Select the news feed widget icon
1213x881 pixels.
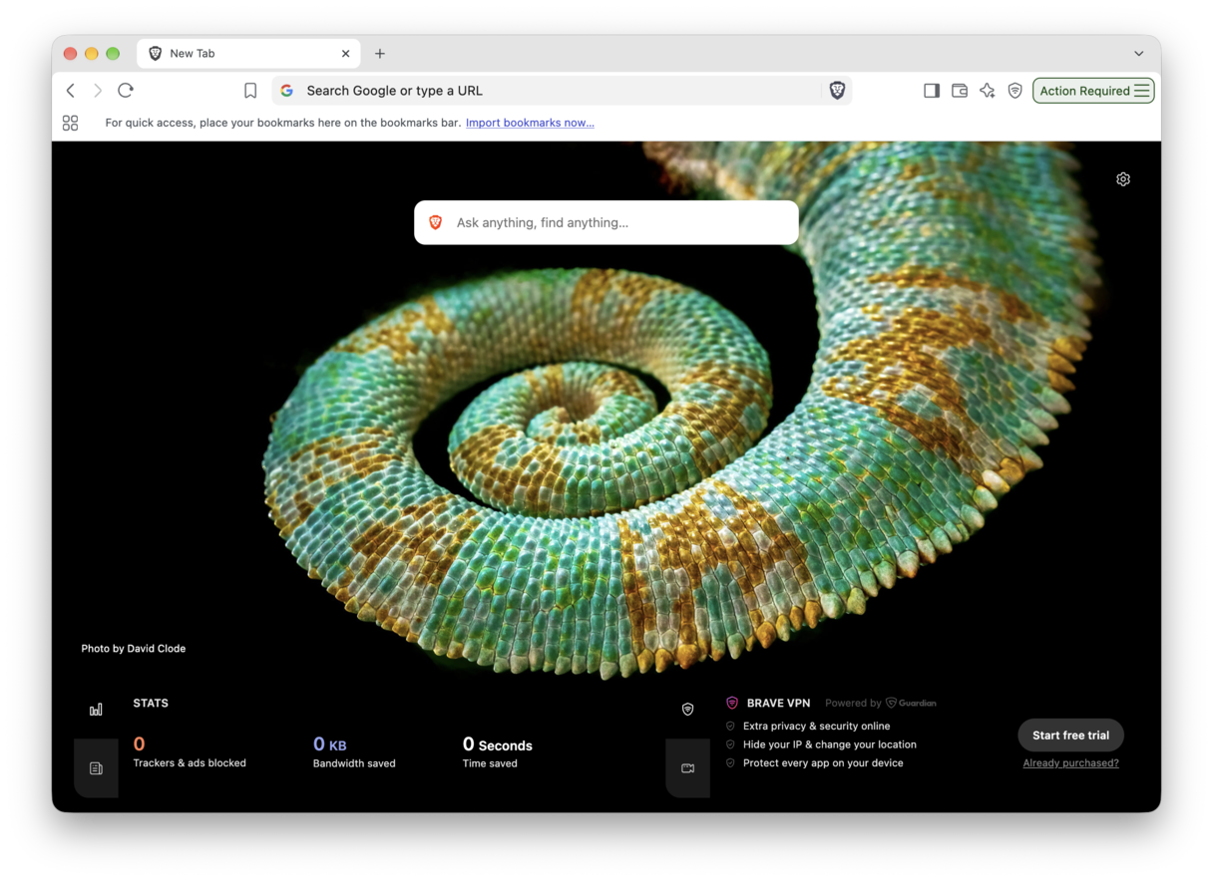tap(96, 768)
